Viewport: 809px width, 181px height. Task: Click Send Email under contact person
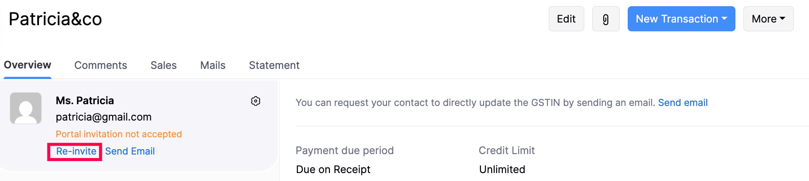pos(130,151)
